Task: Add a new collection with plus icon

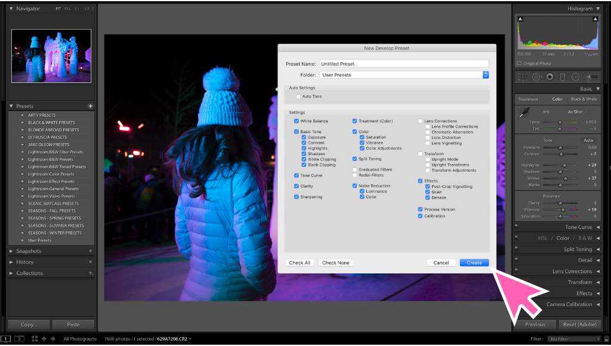Action: (x=91, y=273)
